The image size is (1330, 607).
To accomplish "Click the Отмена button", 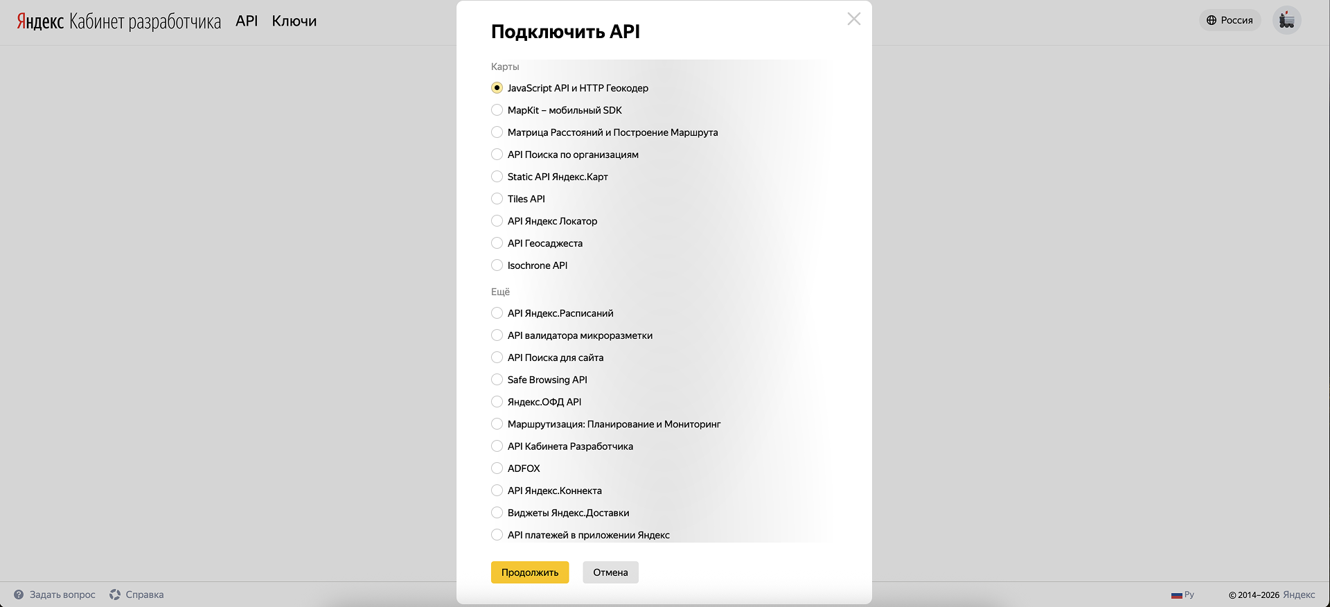I will [x=610, y=572].
